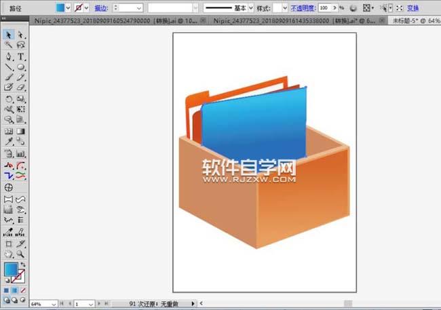
Task: Select the Gradient tool
Action: point(20,131)
